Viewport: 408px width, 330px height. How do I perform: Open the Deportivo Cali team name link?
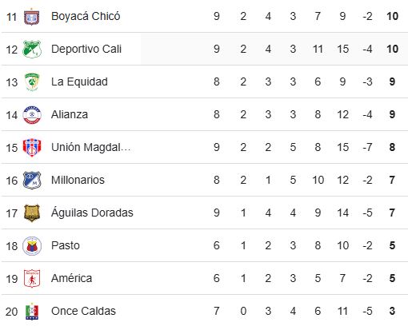[x=86, y=49]
